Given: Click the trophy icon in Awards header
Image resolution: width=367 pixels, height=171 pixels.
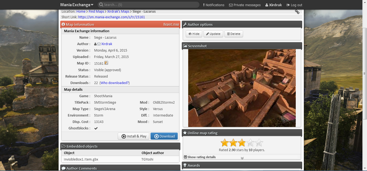Looking at the screenshot, I should pyautogui.click(x=185, y=165).
